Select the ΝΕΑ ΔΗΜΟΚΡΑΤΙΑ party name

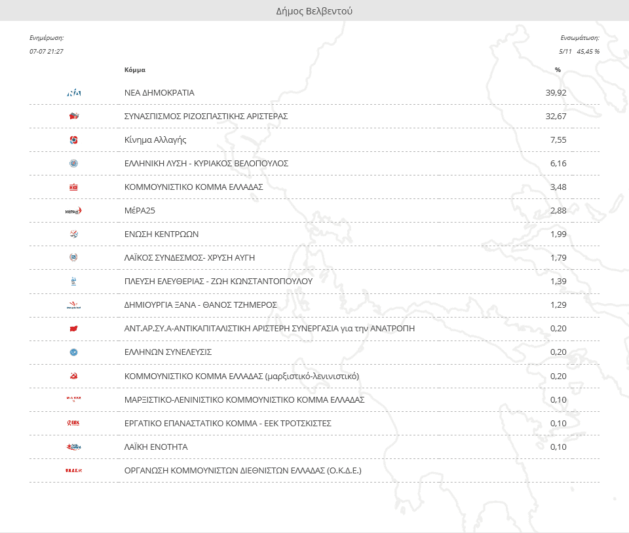159,93
